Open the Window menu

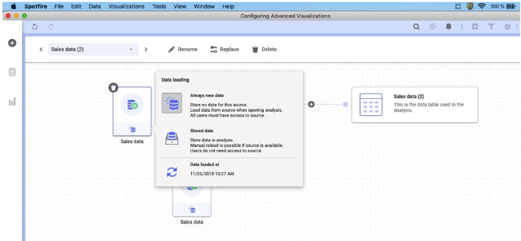(204, 6)
